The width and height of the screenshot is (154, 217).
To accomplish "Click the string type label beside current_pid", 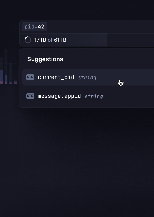I will (x=87, y=78).
